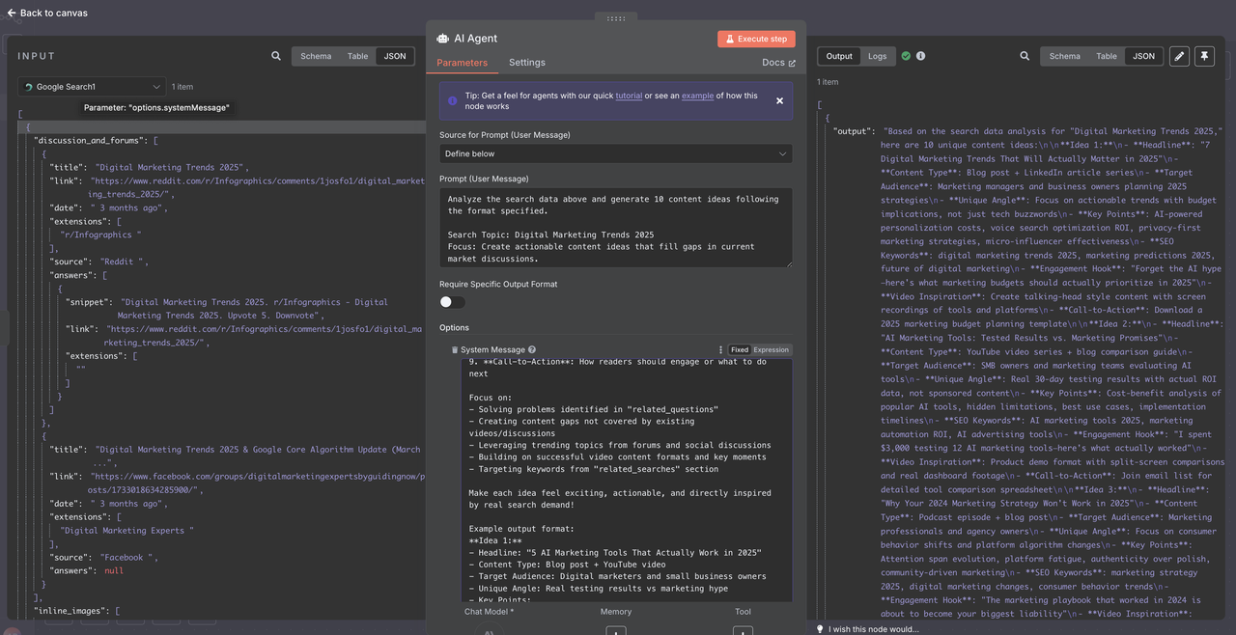This screenshot has width=1236, height=635.
Task: Switch System Message to Expression mode
Action: click(x=771, y=350)
